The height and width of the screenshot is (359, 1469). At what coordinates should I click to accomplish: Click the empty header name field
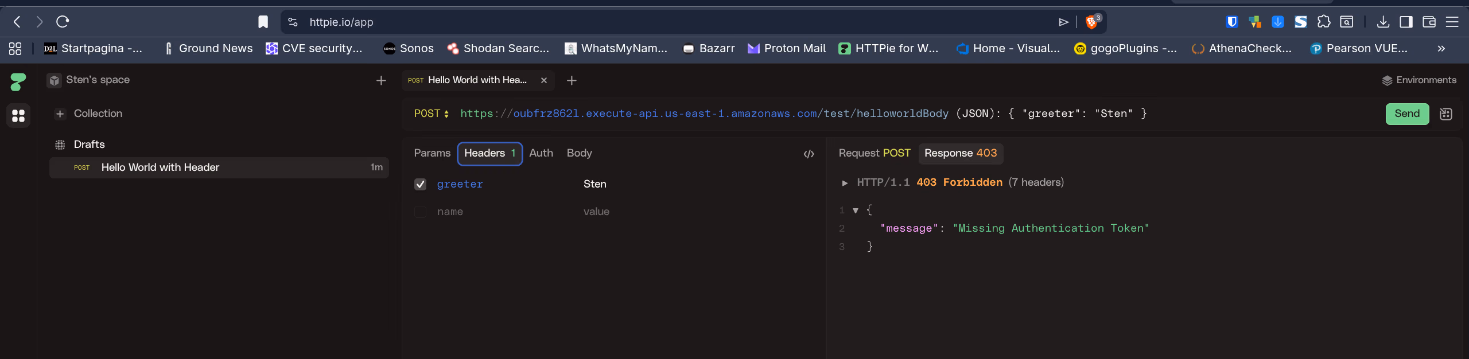pyautogui.click(x=450, y=212)
